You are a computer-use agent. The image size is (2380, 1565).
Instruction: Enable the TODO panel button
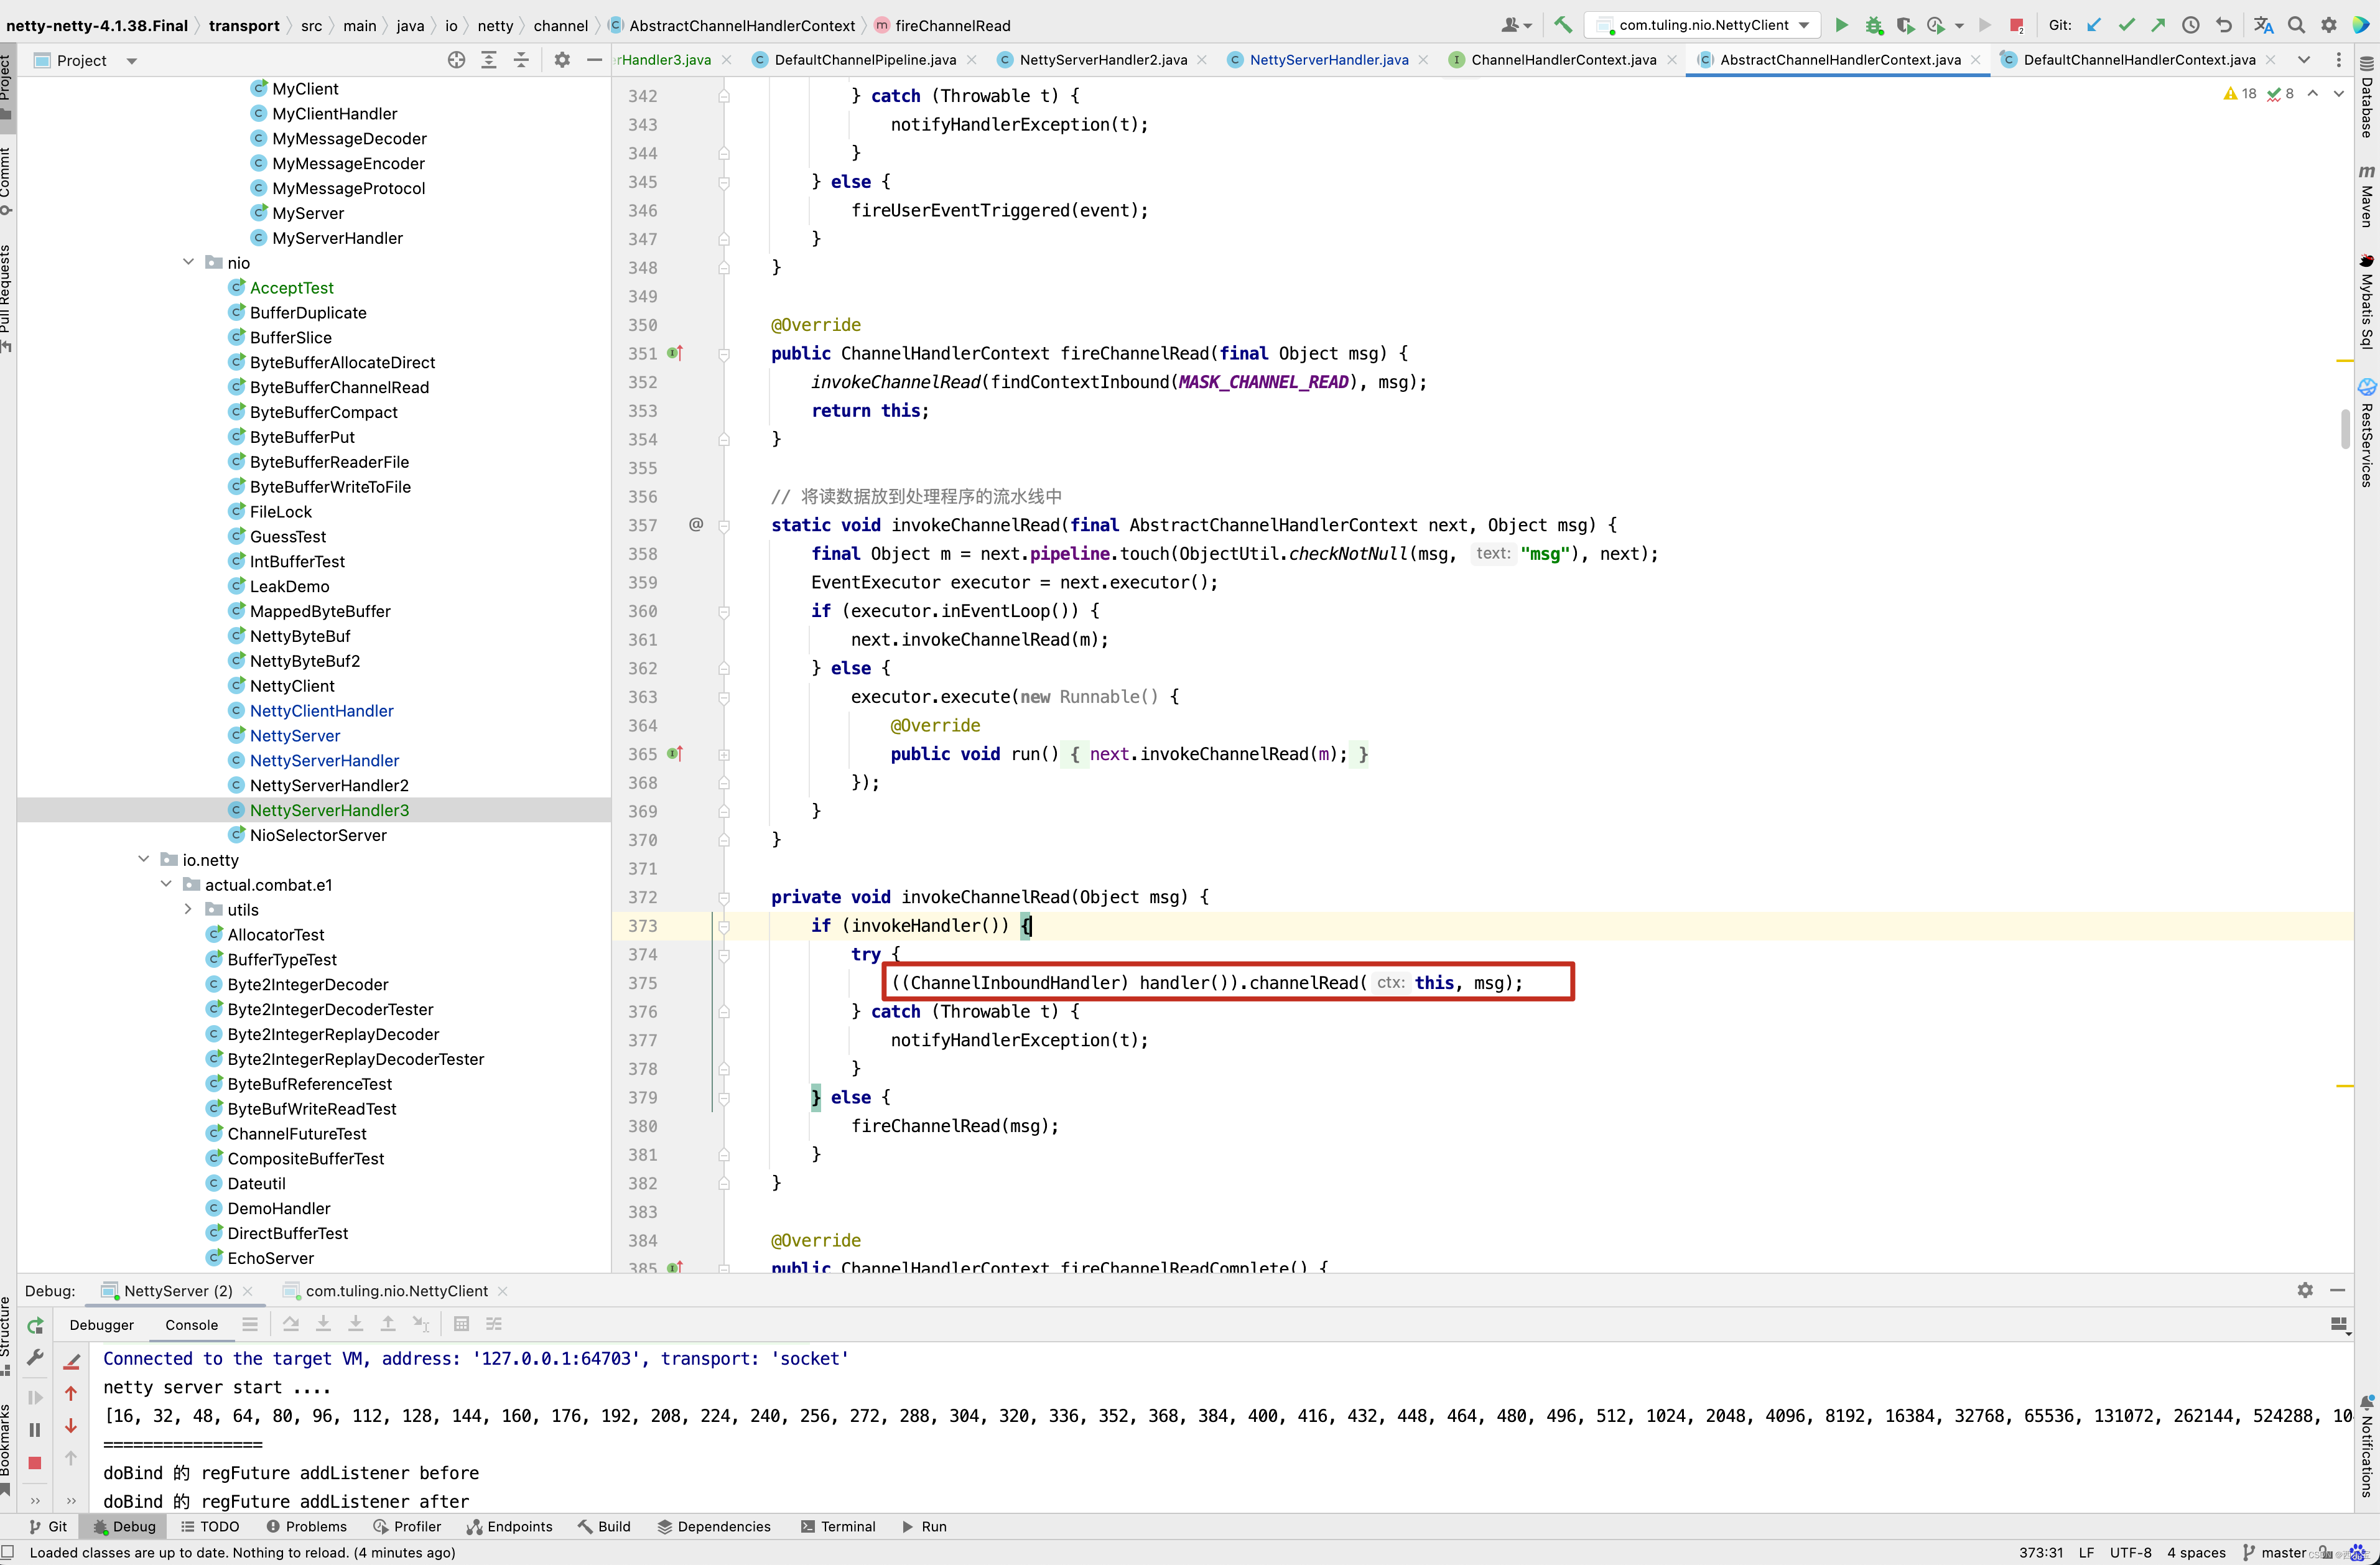[221, 1526]
